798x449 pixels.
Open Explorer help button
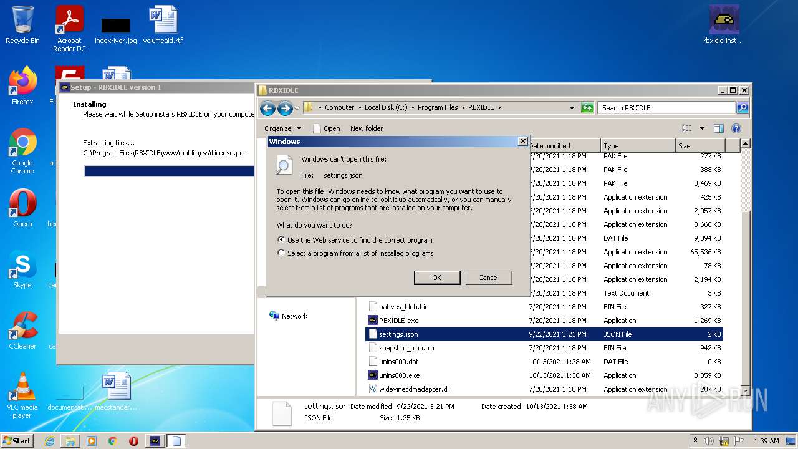(x=736, y=128)
